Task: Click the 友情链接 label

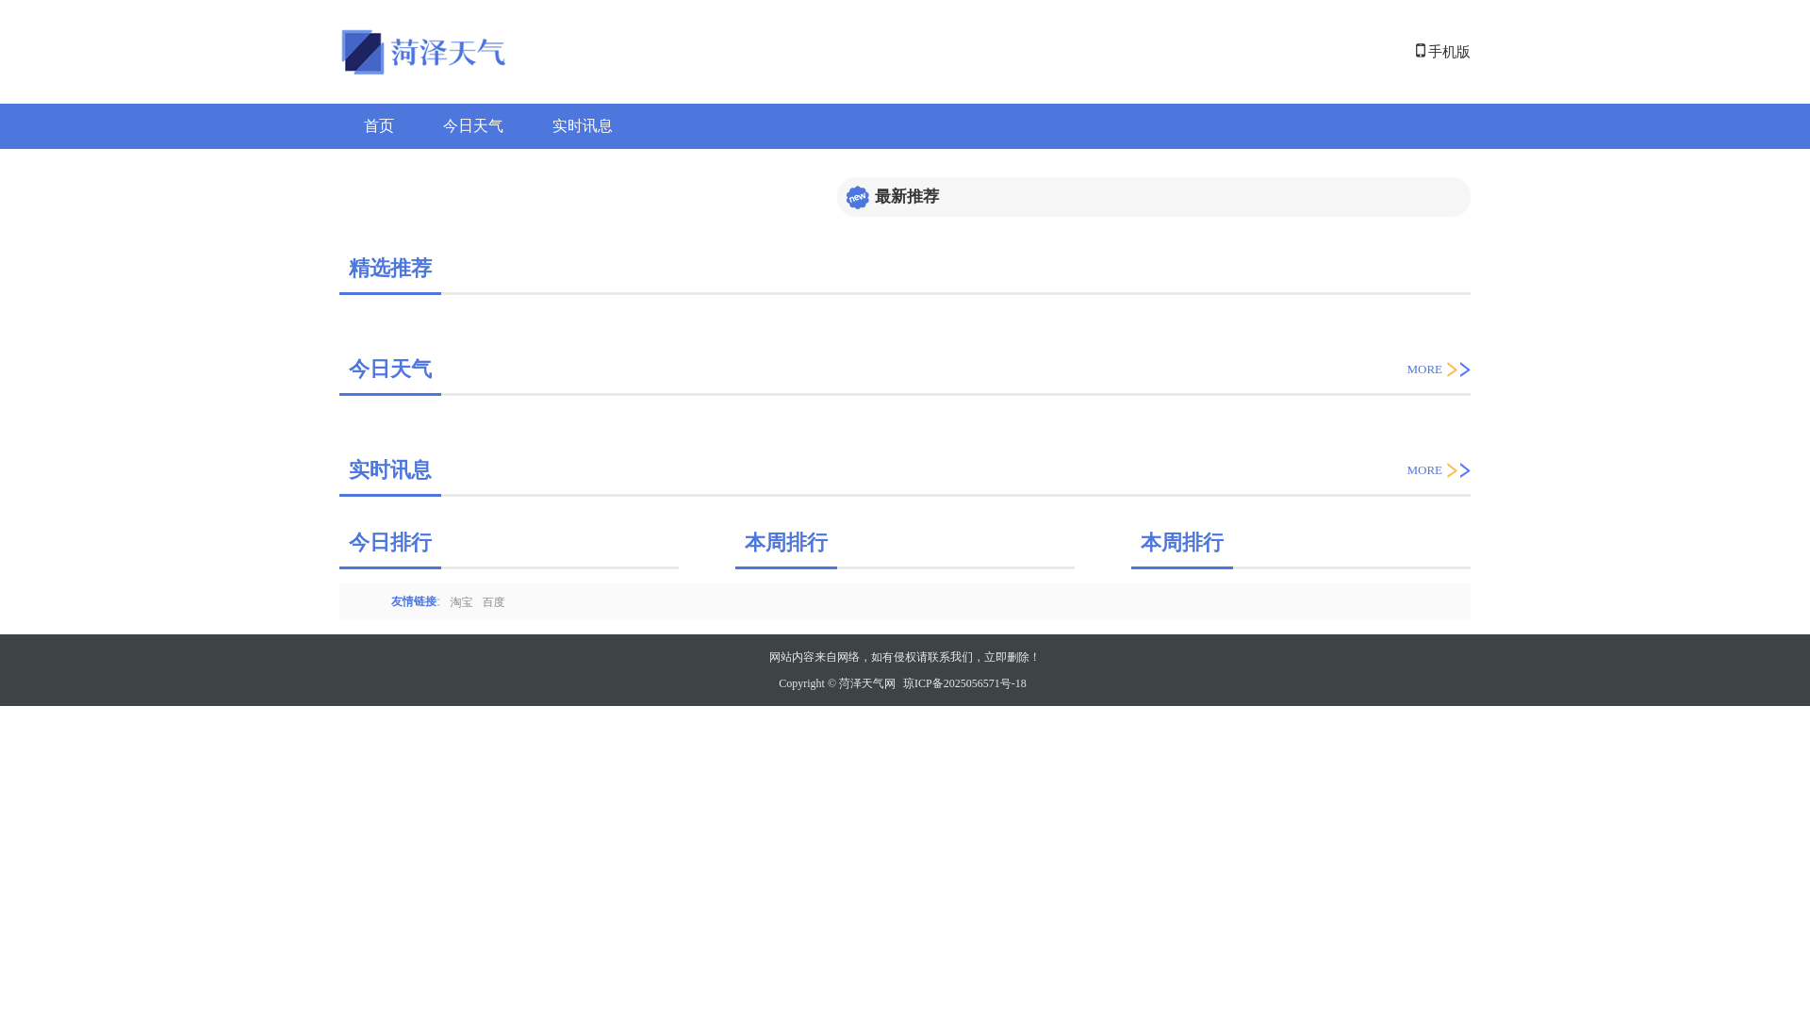Action: pos(414,601)
